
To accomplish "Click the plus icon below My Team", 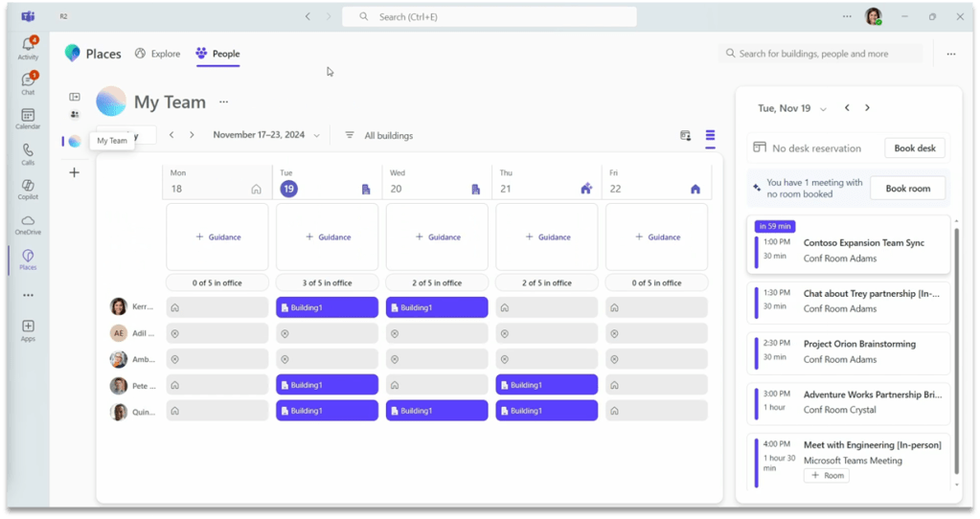I will [75, 172].
